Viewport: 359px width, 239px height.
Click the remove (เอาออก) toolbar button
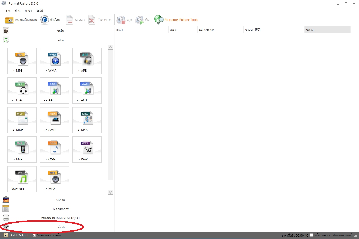point(75,20)
